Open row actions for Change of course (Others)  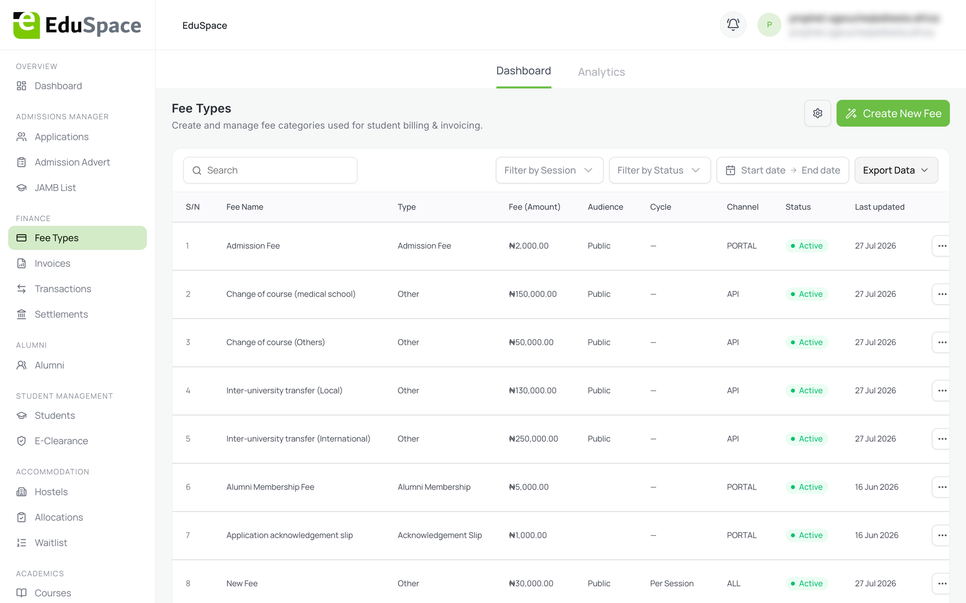942,342
